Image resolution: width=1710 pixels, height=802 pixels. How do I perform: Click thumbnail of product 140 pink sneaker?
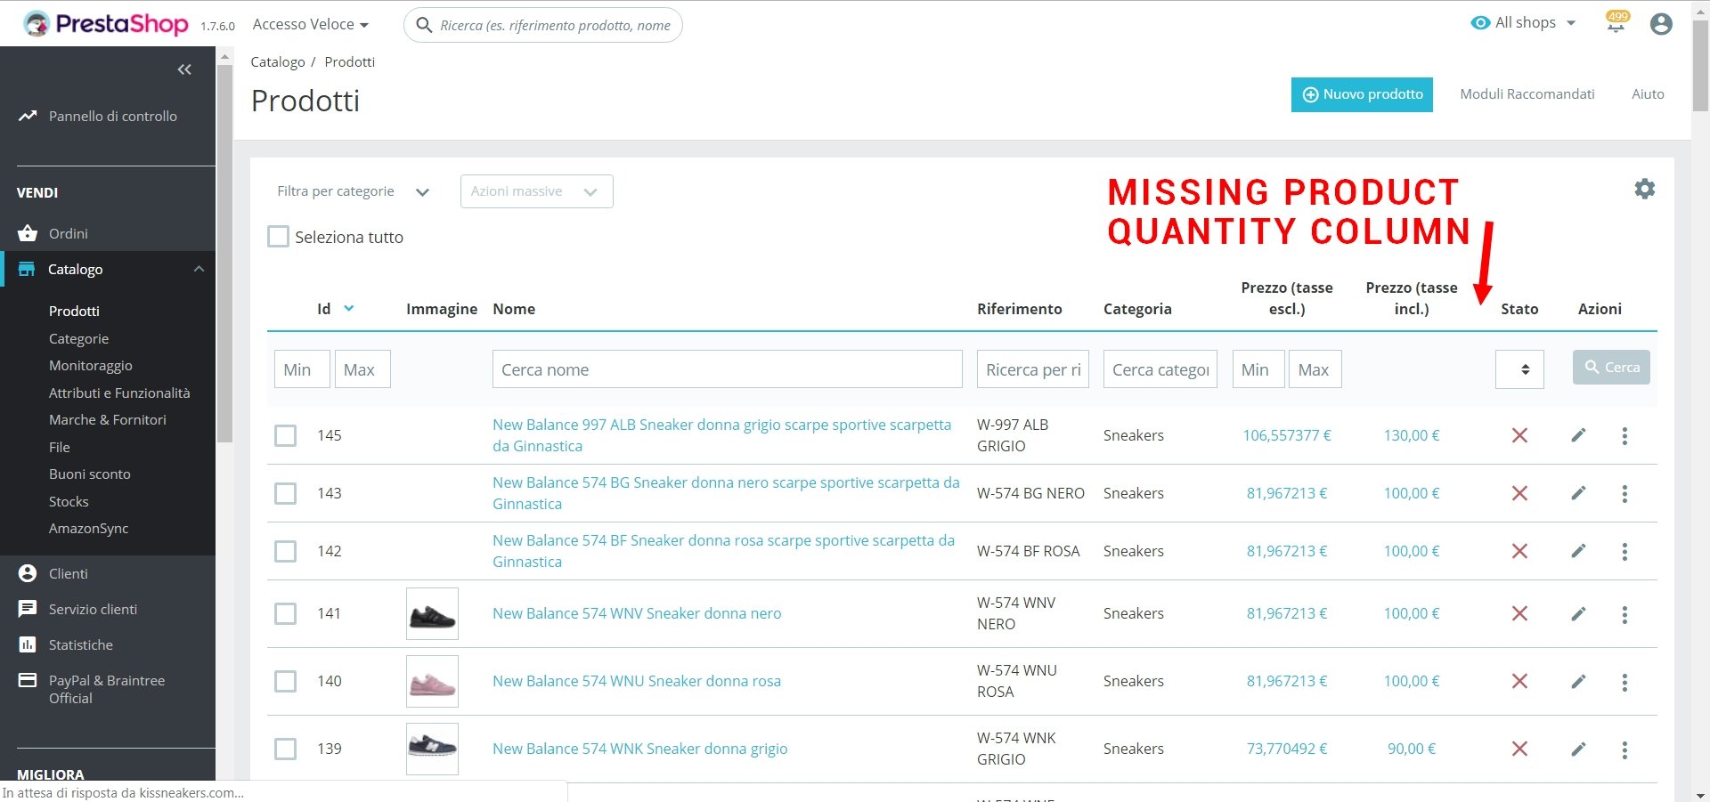tap(432, 681)
